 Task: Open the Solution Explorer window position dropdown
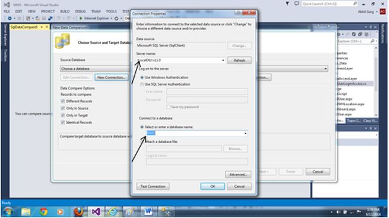coord(366,27)
